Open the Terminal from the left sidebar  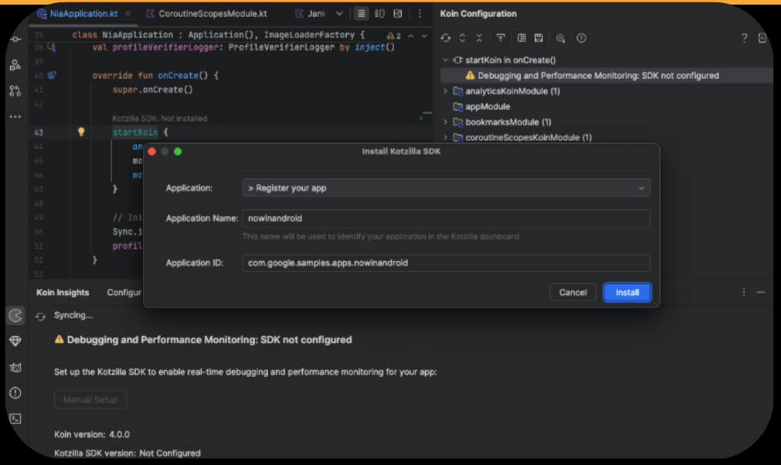click(15, 418)
